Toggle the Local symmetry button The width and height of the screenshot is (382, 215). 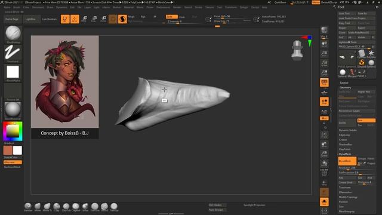324,102
